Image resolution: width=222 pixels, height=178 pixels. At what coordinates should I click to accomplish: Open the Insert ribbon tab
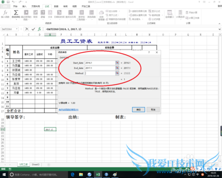[x=24, y=6]
